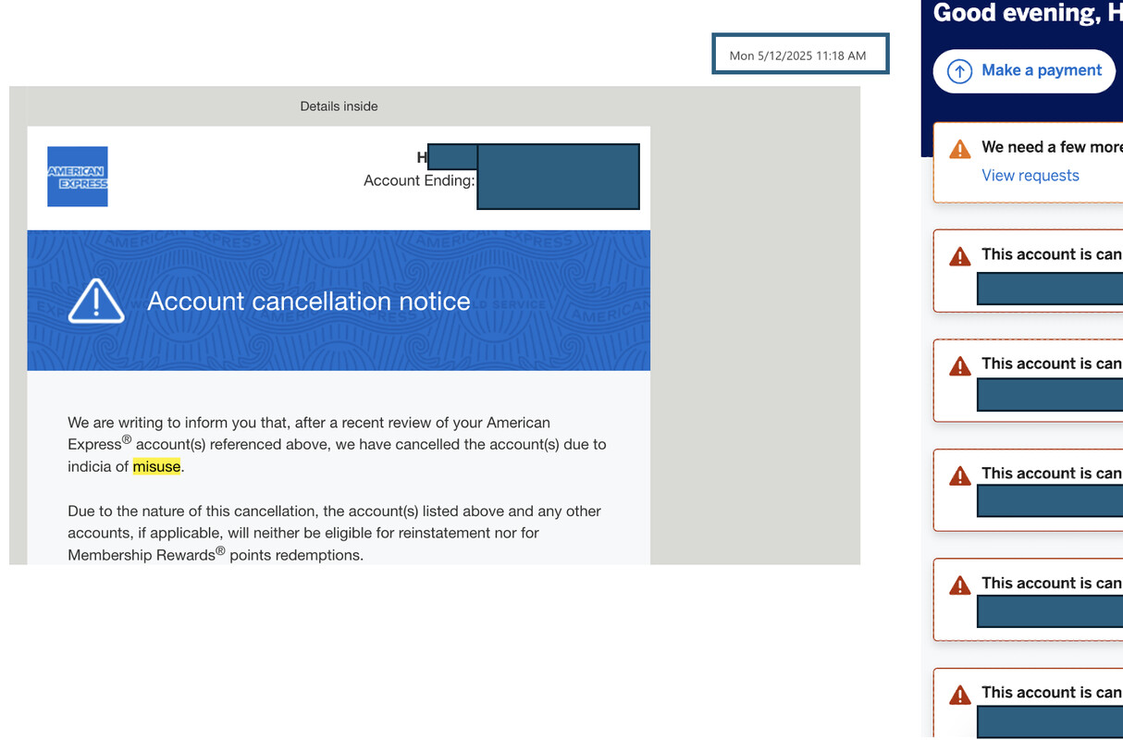
Task: Click the red warning icon on the third cancelled account
Action: pos(960,475)
